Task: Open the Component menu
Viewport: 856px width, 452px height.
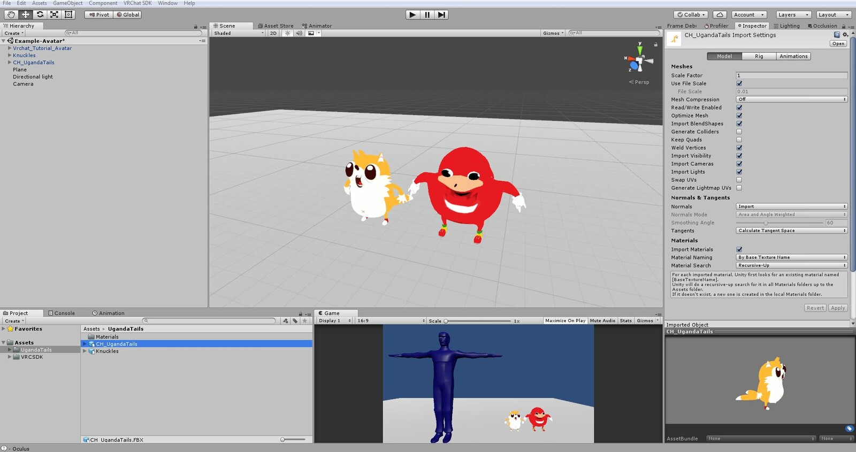Action: (x=103, y=3)
